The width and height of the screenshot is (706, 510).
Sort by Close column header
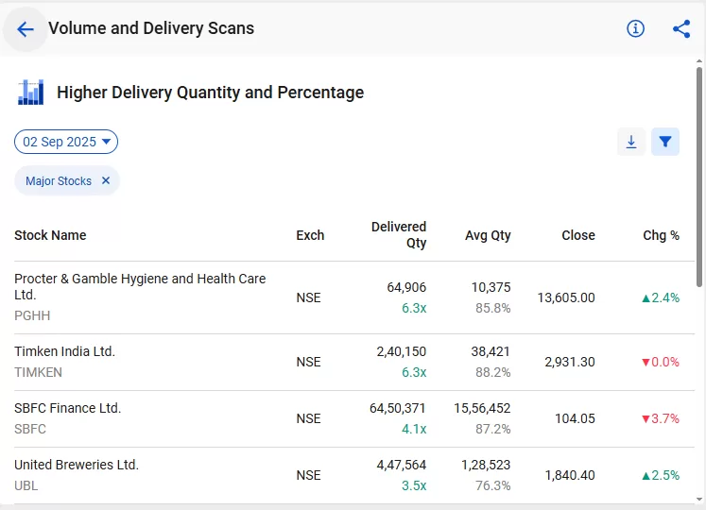pos(578,235)
